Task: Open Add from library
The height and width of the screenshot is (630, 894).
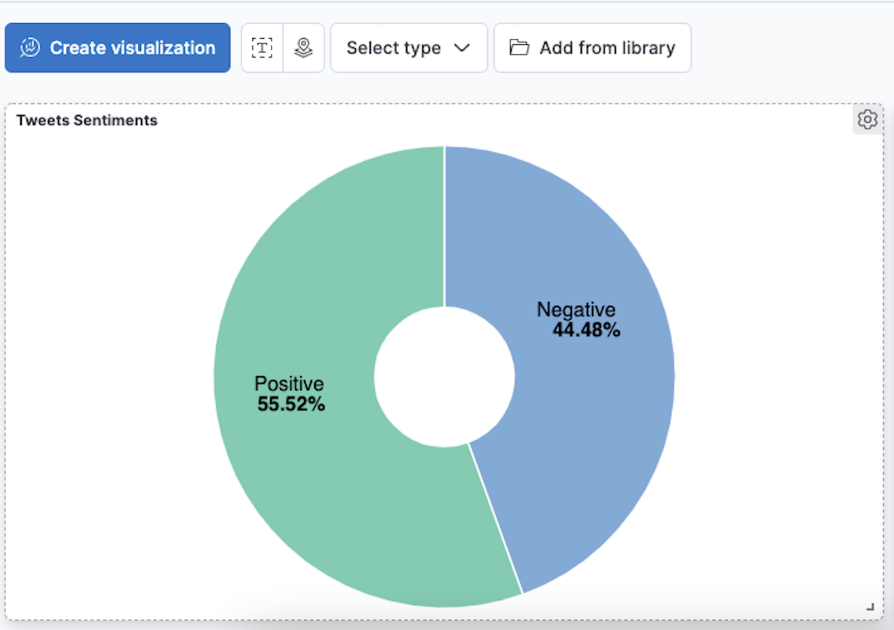Action: coord(592,48)
